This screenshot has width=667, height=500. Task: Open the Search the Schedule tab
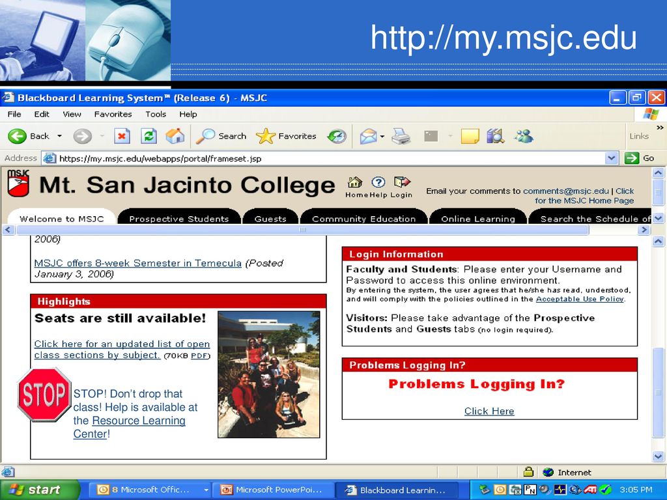[590, 216]
